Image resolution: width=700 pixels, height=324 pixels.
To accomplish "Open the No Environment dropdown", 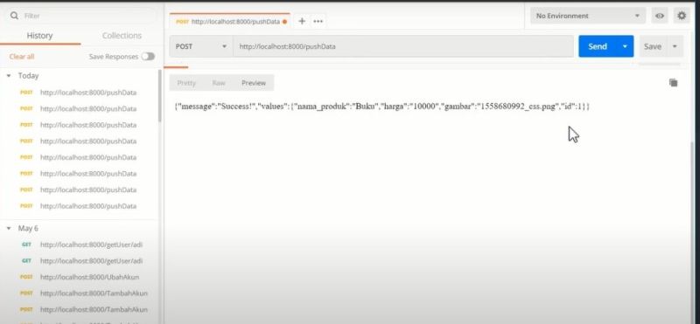I will click(x=587, y=16).
